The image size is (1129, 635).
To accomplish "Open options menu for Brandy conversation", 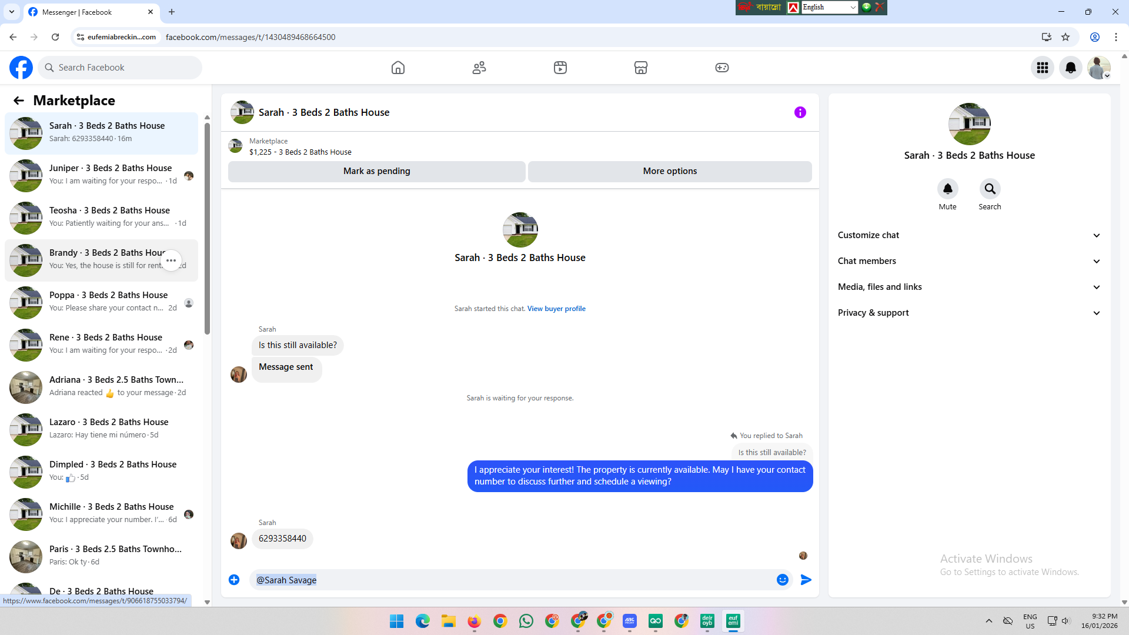I will click(x=171, y=260).
